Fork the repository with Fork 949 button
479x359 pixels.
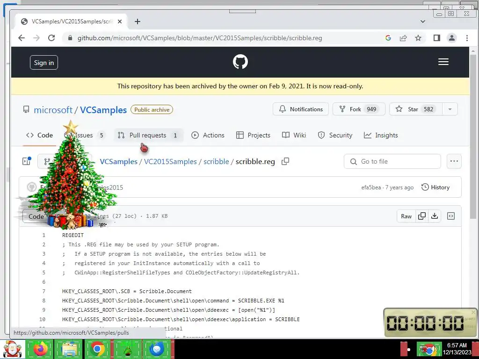[359, 109]
